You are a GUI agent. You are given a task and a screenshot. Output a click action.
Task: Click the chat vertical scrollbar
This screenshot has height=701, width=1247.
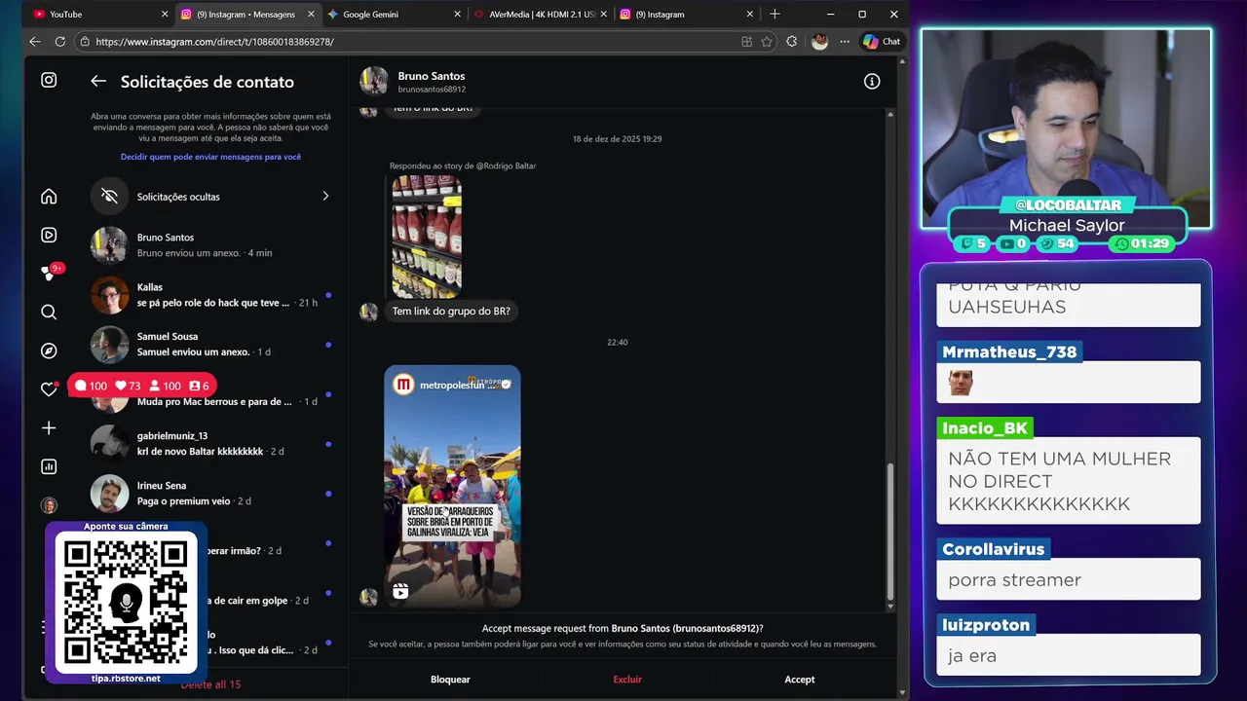[x=890, y=531]
